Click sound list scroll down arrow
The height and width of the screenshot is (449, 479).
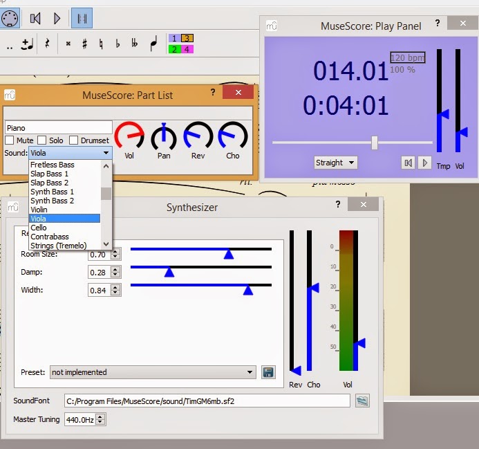point(106,244)
